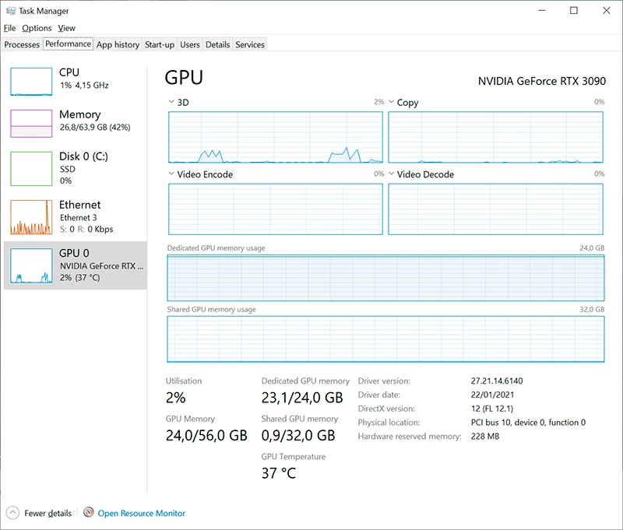Open the Video Decode engine dropdown
623x530 pixels.
(392, 174)
